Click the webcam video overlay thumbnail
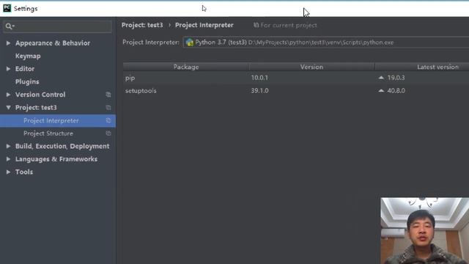The height and width of the screenshot is (264, 469). pyautogui.click(x=425, y=230)
